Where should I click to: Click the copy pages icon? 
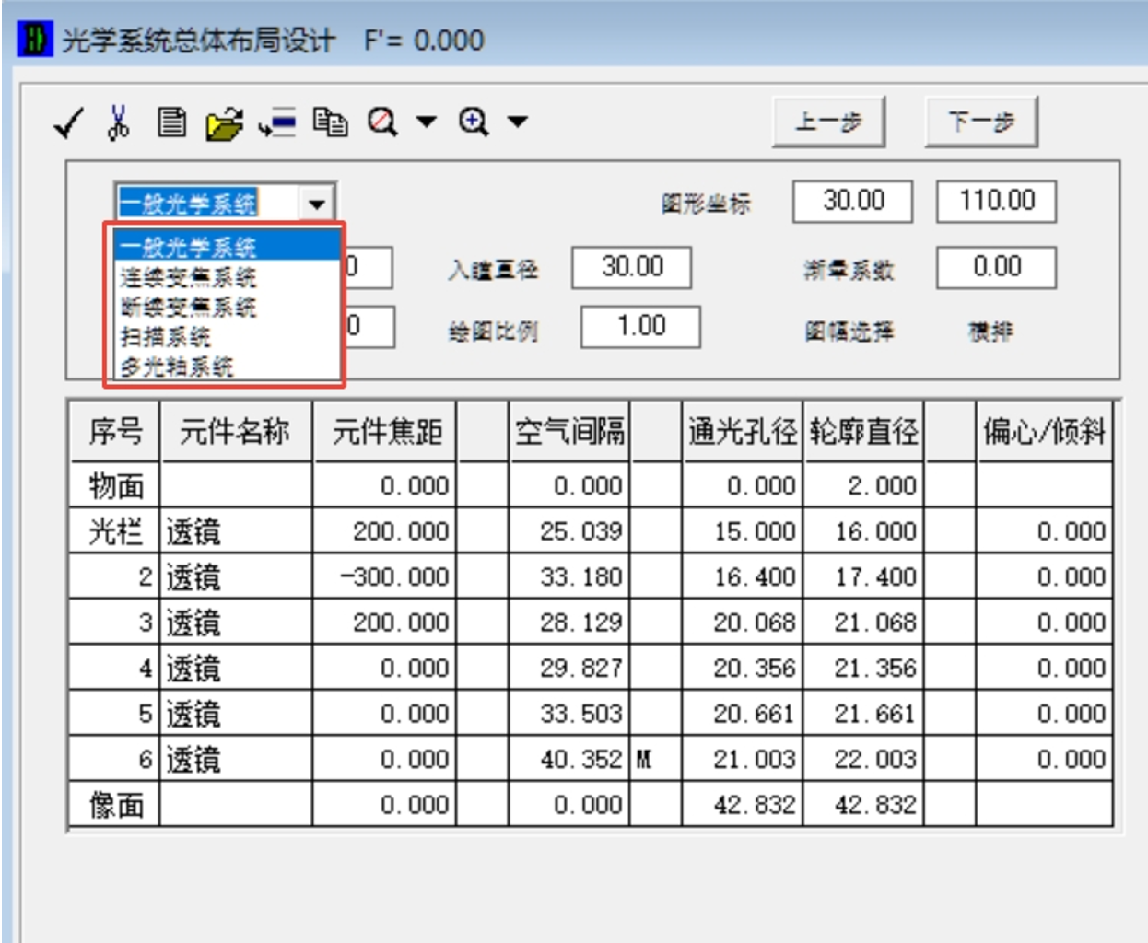click(330, 122)
